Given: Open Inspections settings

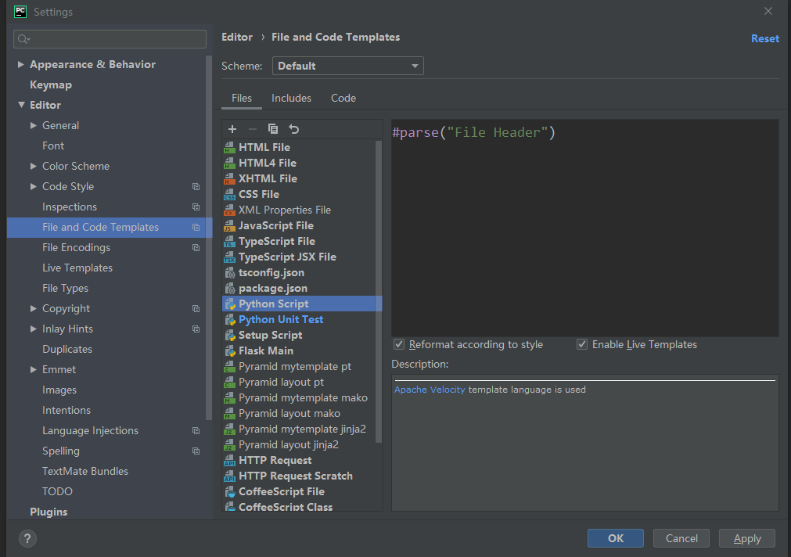Looking at the screenshot, I should (x=70, y=207).
